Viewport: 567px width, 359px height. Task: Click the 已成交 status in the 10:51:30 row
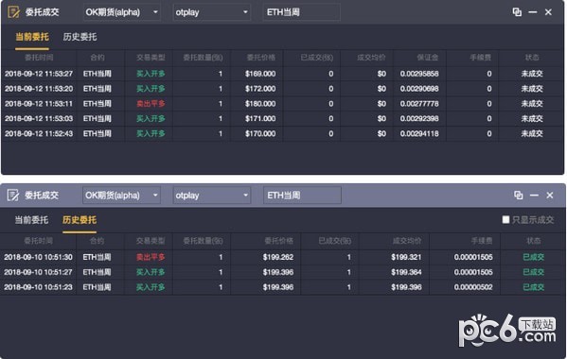[x=533, y=257]
